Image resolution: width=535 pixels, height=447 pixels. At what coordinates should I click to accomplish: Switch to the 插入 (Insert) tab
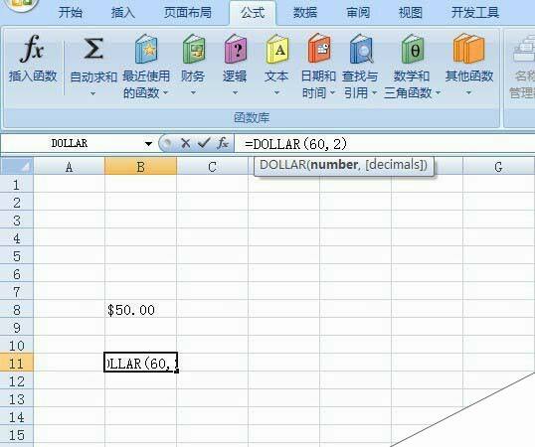coord(123,13)
